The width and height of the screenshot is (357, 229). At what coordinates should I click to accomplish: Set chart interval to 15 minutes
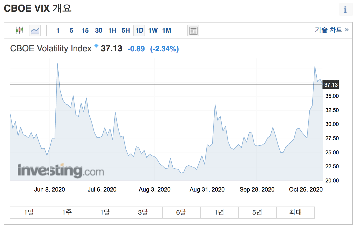click(85, 30)
